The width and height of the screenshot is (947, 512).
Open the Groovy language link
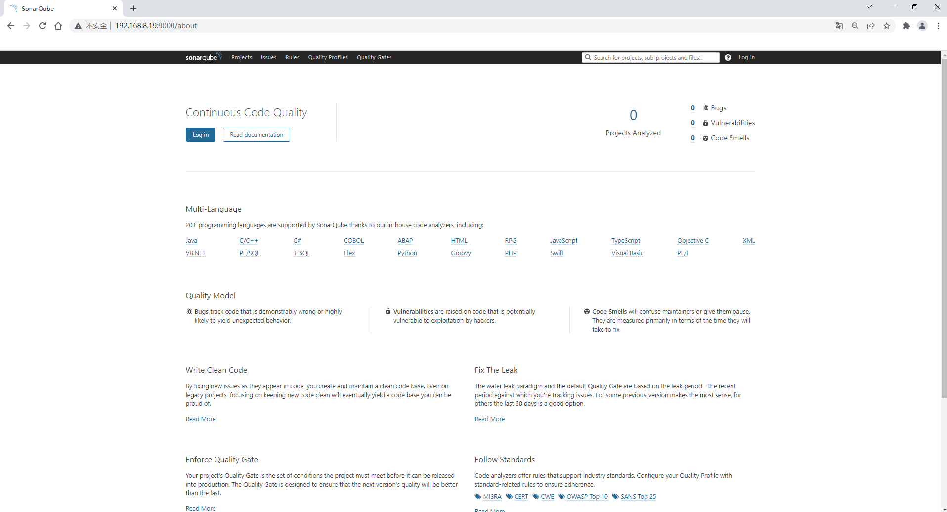tap(461, 253)
